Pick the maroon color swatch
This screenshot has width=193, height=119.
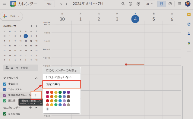click(48, 92)
